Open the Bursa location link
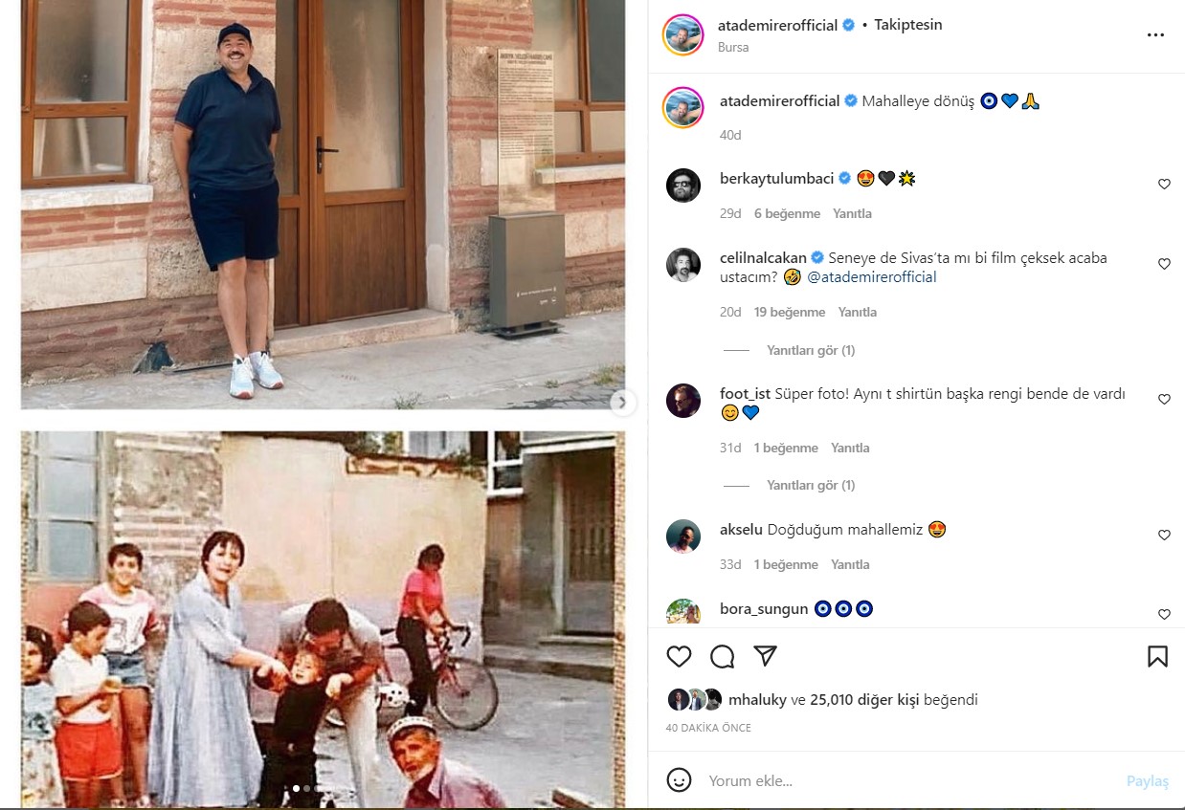 pyautogui.click(x=733, y=47)
